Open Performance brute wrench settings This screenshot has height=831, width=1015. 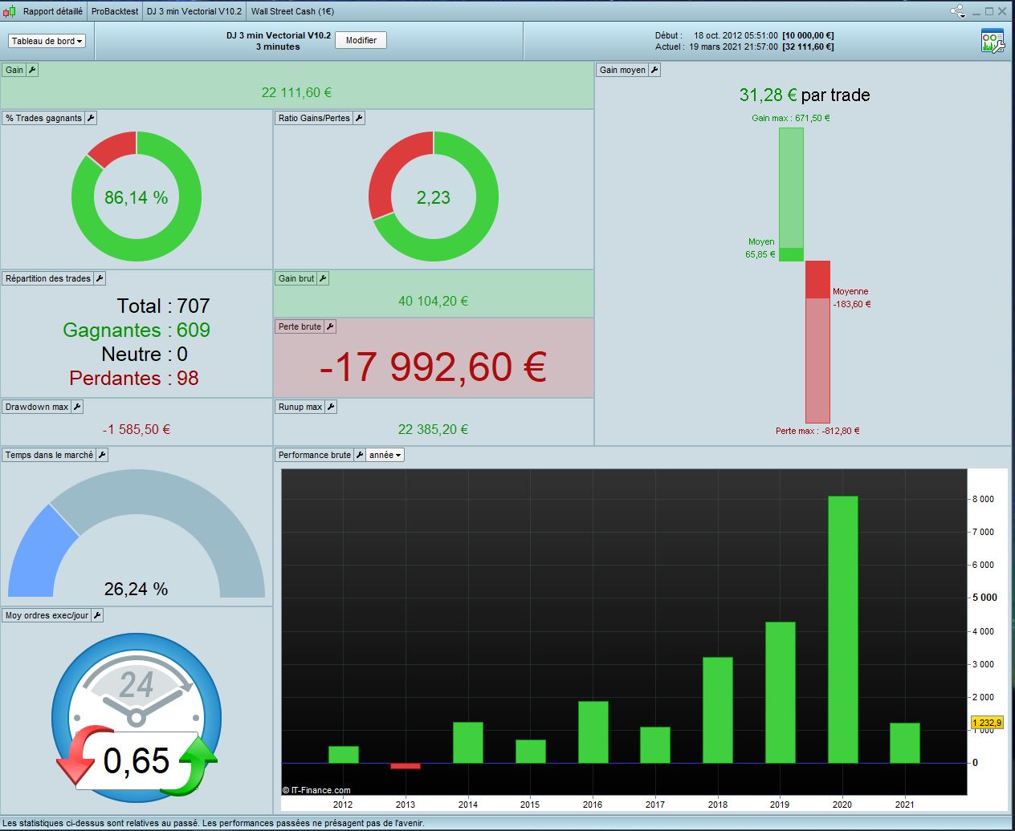click(x=360, y=455)
